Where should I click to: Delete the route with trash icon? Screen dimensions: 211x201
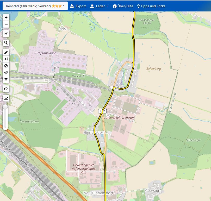(6, 79)
